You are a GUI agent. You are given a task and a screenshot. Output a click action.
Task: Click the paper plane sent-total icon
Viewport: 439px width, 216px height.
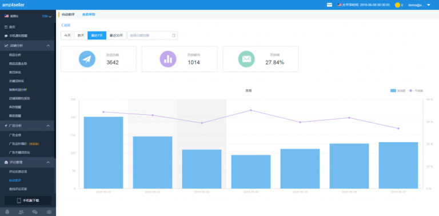click(87, 59)
